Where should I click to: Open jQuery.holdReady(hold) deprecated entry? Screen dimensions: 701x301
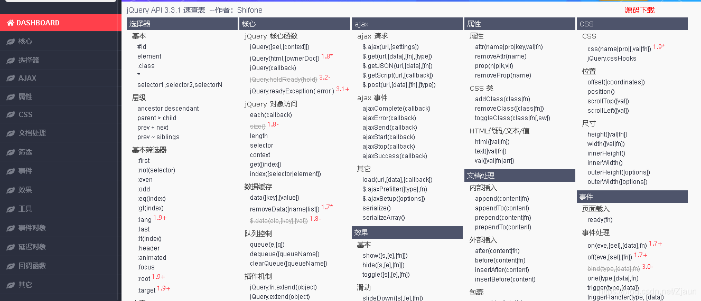(283, 79)
